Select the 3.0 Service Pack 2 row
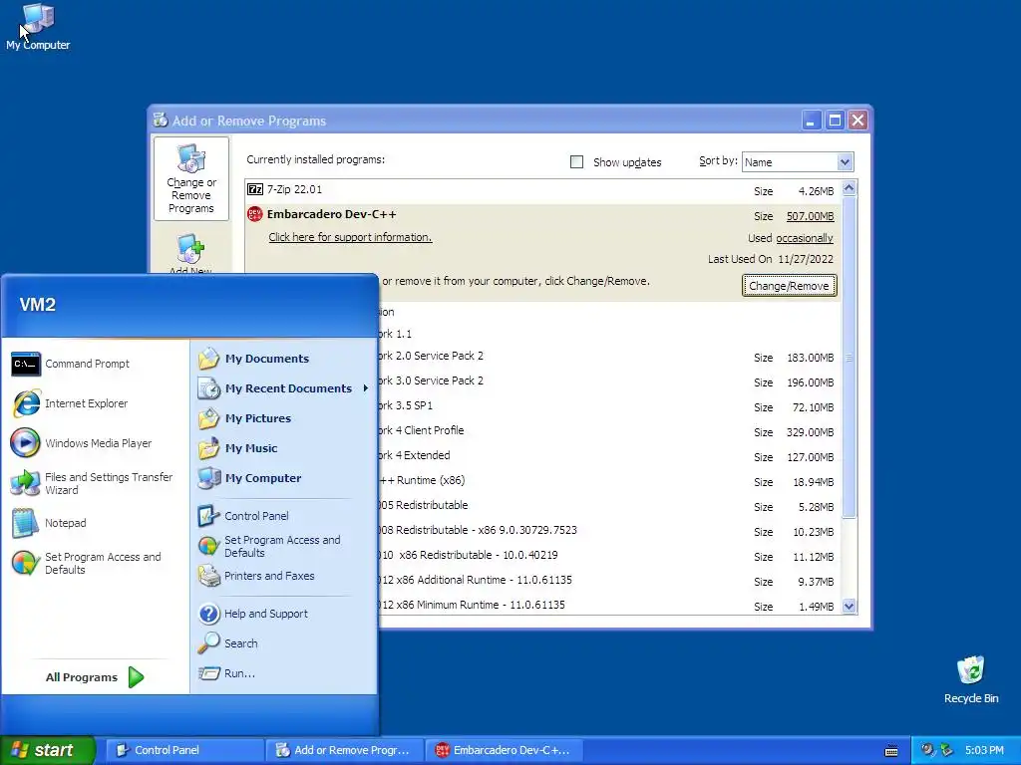1021x765 pixels. click(609, 382)
